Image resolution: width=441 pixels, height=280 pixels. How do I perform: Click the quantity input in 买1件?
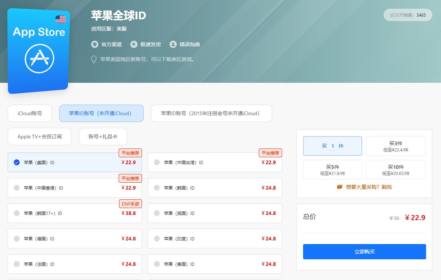pyautogui.click(x=333, y=146)
